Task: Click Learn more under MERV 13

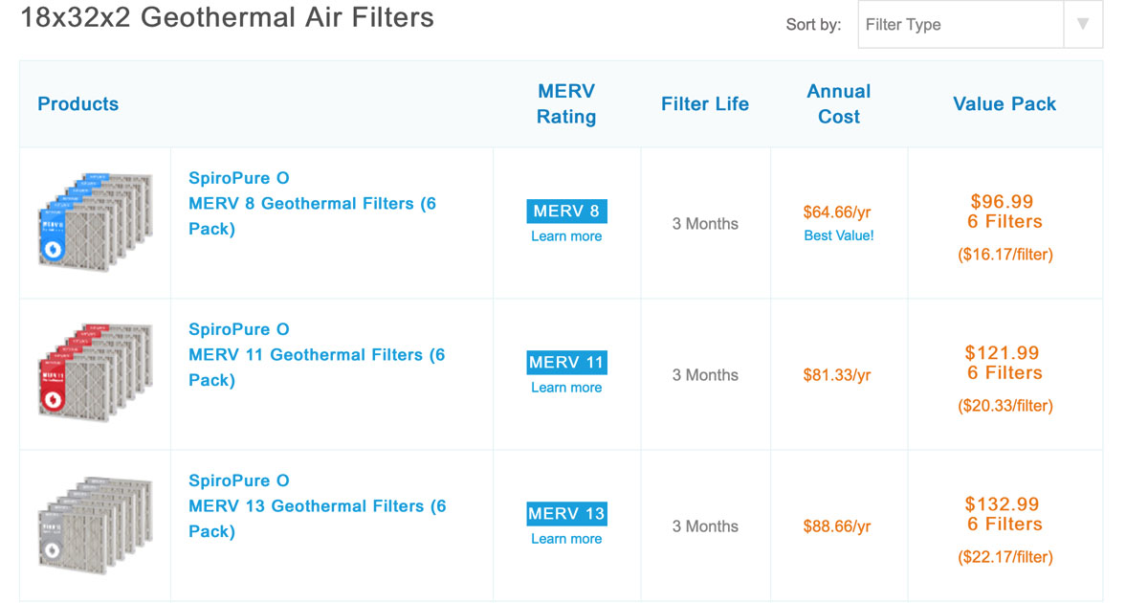Action: click(x=565, y=538)
